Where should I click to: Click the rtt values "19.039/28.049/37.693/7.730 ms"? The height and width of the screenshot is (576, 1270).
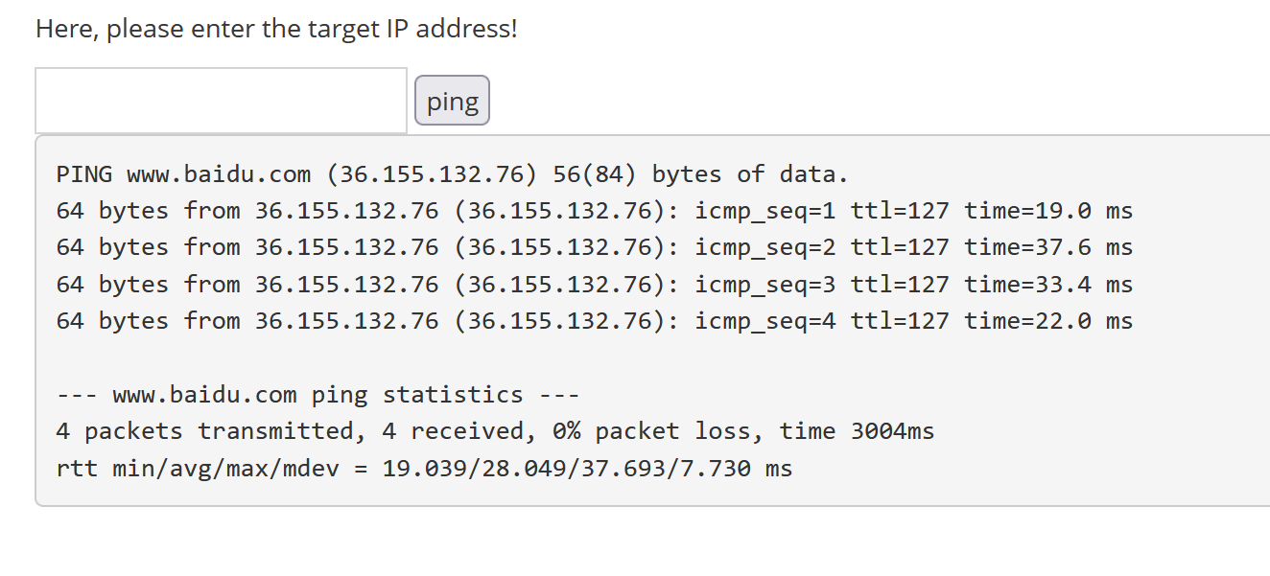point(587,469)
